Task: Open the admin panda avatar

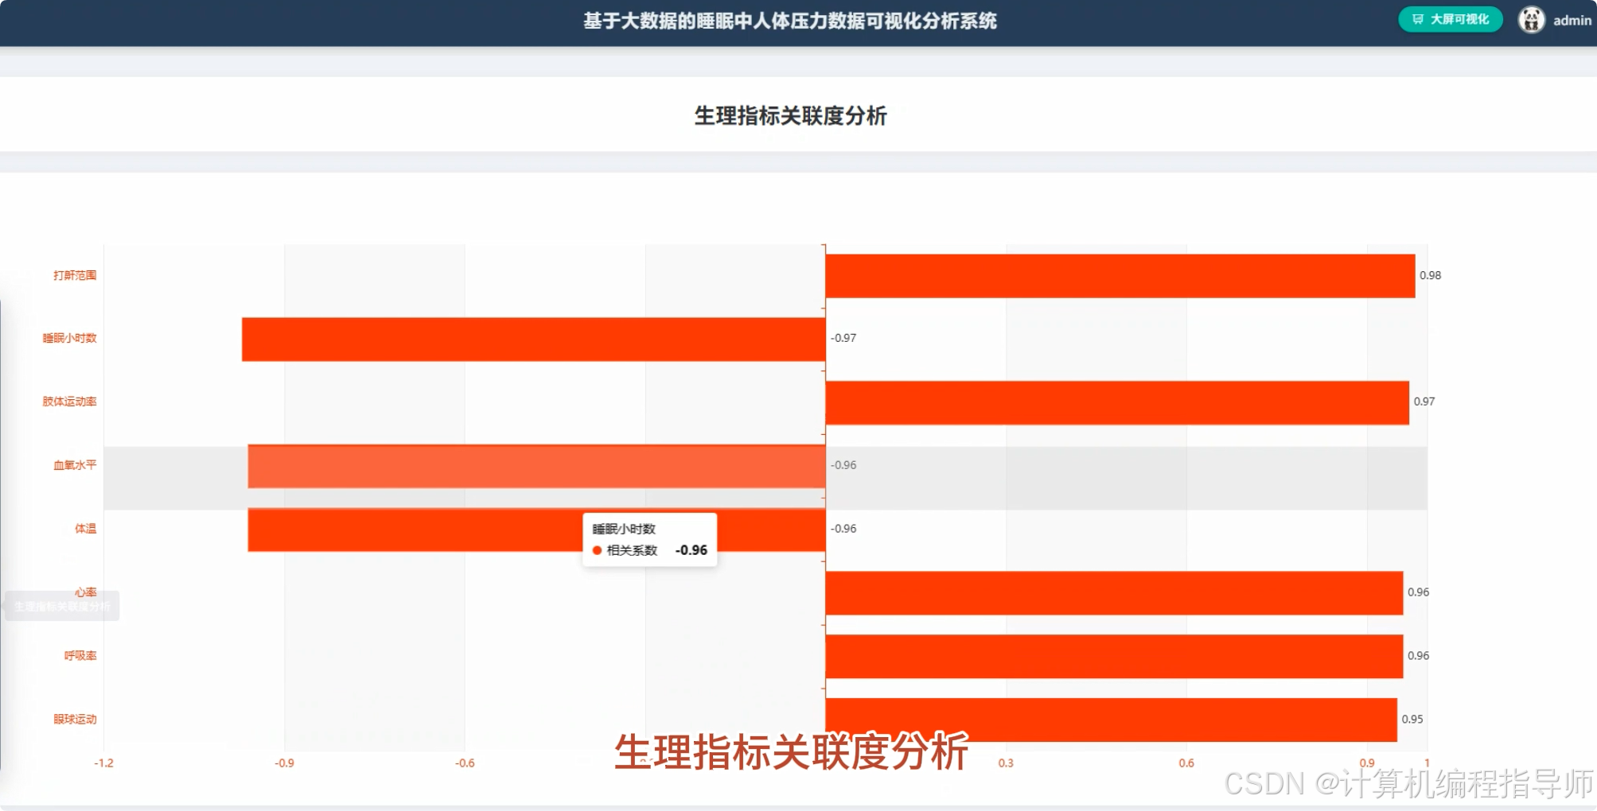Action: 1532,19
